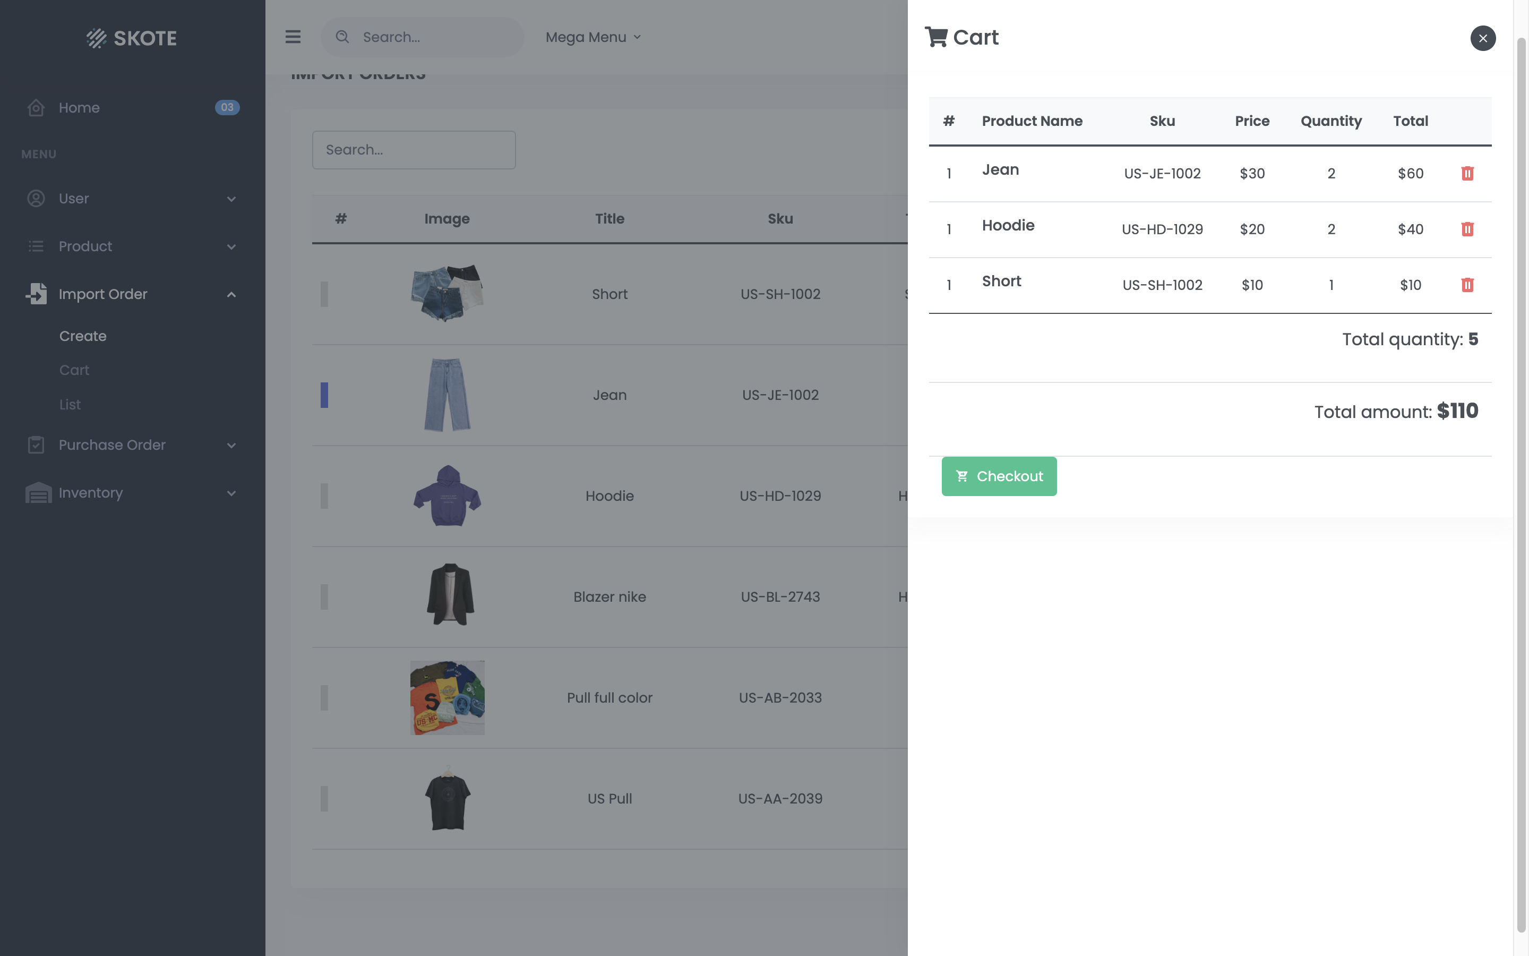Remove Hoodie from cart via trash icon
Image resolution: width=1529 pixels, height=956 pixels.
pos(1467,229)
